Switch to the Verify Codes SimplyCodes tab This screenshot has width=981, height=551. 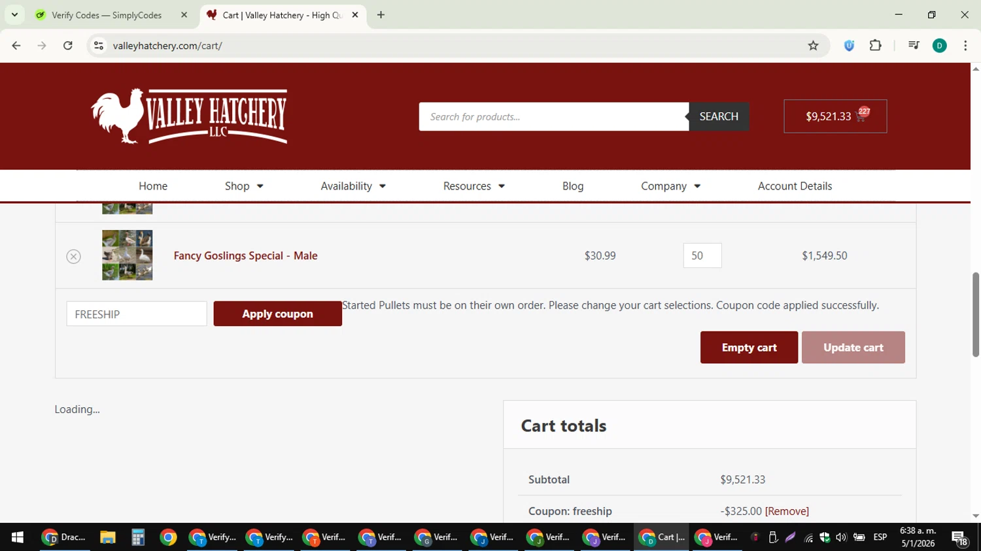click(111, 15)
